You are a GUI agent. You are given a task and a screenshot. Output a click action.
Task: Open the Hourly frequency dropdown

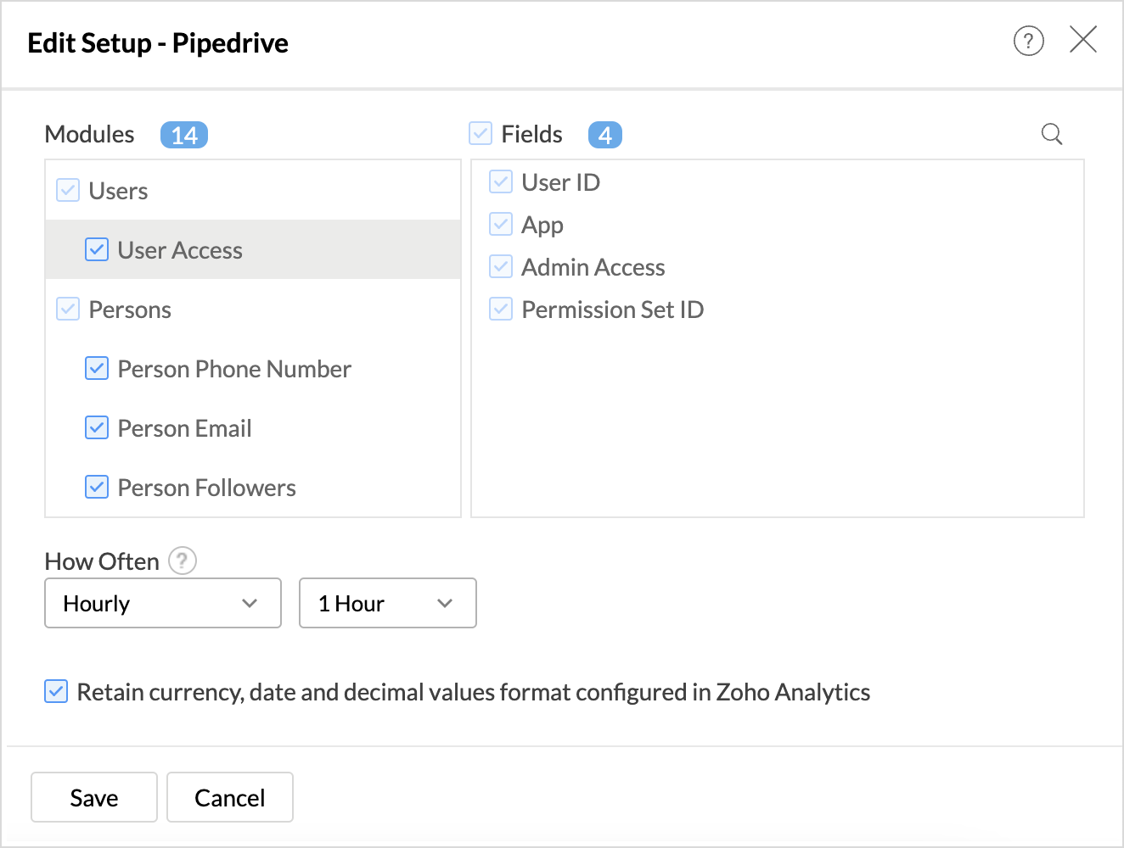point(163,603)
